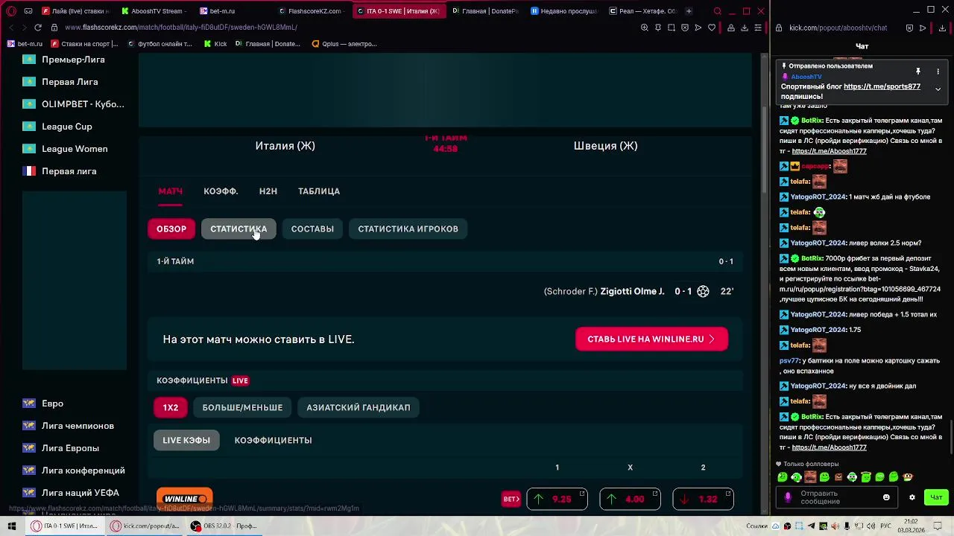Viewport: 954px width, 536px height.
Task: Go back in main browser window
Action: pyautogui.click(x=11, y=28)
